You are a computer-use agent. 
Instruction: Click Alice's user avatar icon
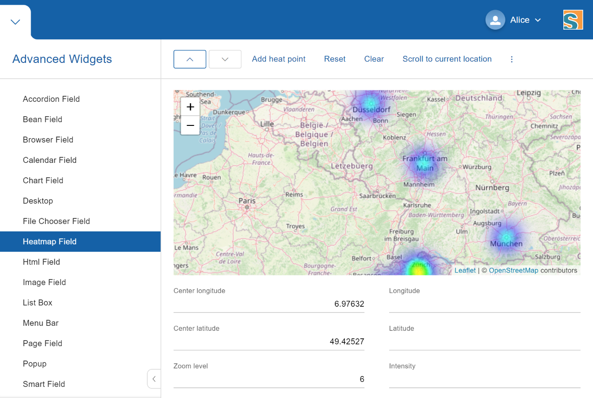click(495, 20)
